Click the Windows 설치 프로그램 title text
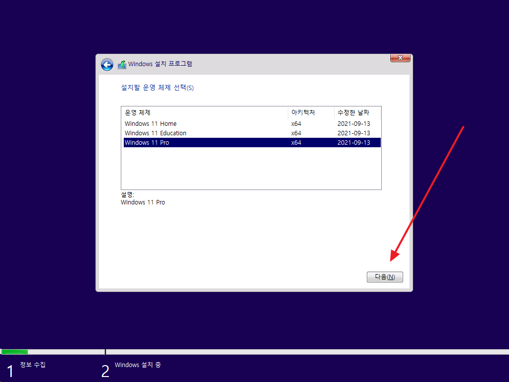The width and height of the screenshot is (509, 382). coord(160,64)
